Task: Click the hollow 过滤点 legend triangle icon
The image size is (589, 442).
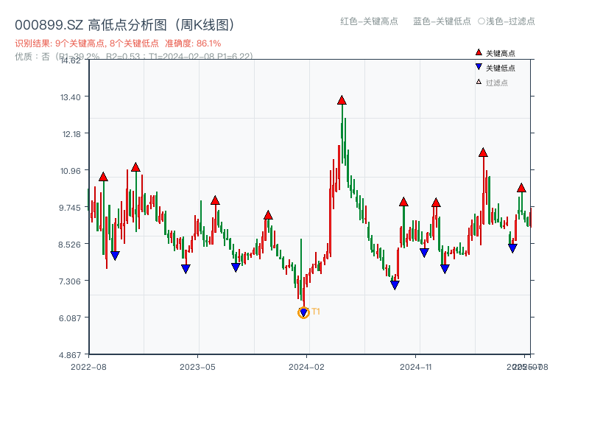Action: click(x=479, y=82)
